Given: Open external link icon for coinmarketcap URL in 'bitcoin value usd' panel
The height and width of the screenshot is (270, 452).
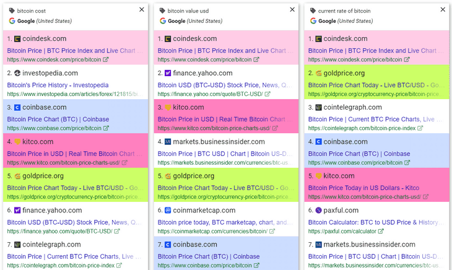Looking at the screenshot, I should pyautogui.click(x=272, y=231).
